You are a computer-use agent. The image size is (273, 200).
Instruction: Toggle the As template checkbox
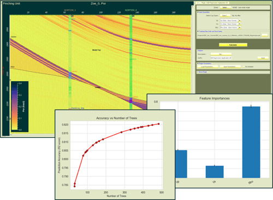[244, 66]
